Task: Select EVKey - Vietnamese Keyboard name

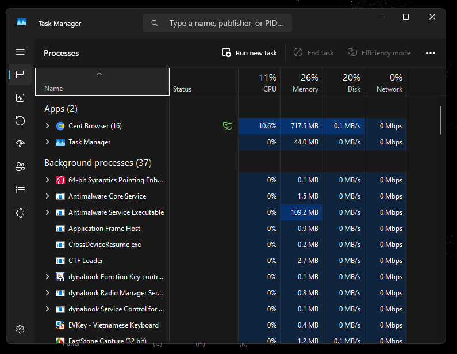Action: point(113,325)
